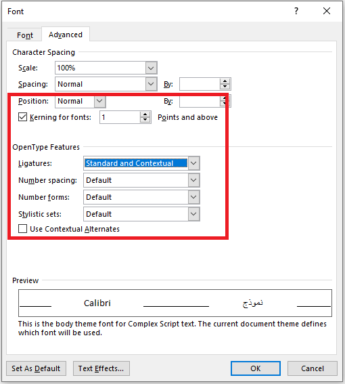Click Cancel to dismiss the dialog
The height and width of the screenshot is (384, 345).
(x=313, y=368)
